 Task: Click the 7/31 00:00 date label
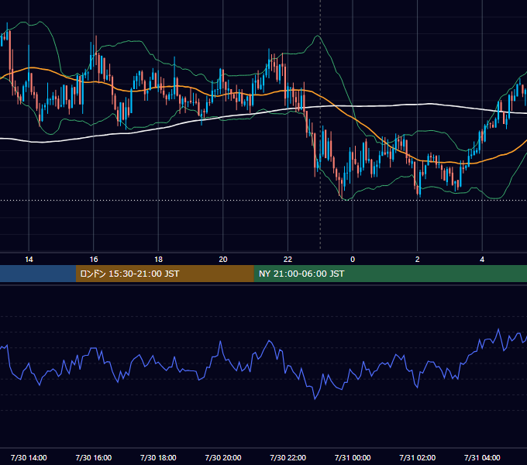pyautogui.click(x=353, y=457)
